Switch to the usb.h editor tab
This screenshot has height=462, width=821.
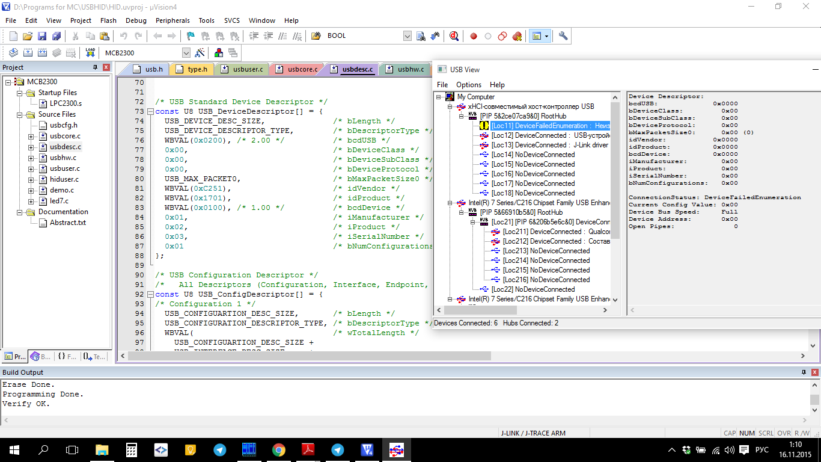[148, 69]
